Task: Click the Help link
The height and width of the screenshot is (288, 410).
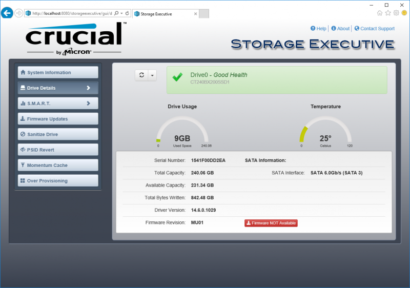Action: 321,29
